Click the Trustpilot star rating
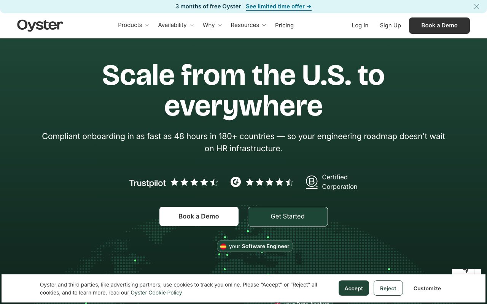The width and height of the screenshot is (487, 304). point(194,182)
